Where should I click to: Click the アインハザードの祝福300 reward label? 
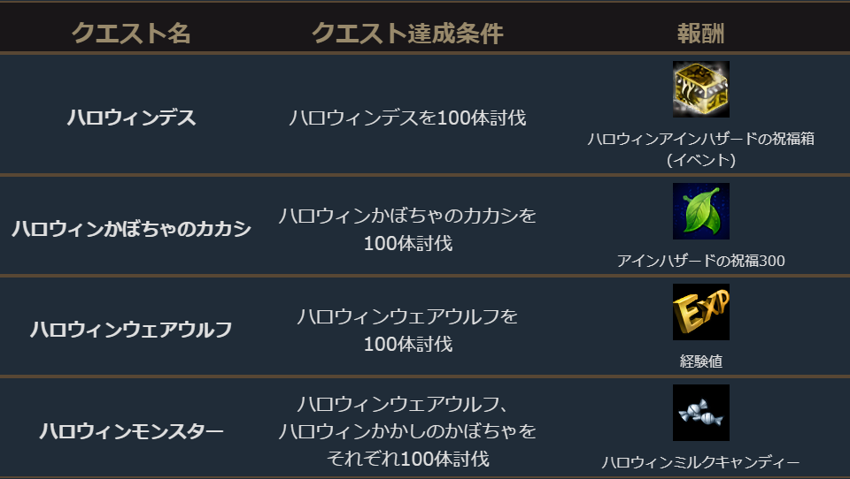(700, 261)
